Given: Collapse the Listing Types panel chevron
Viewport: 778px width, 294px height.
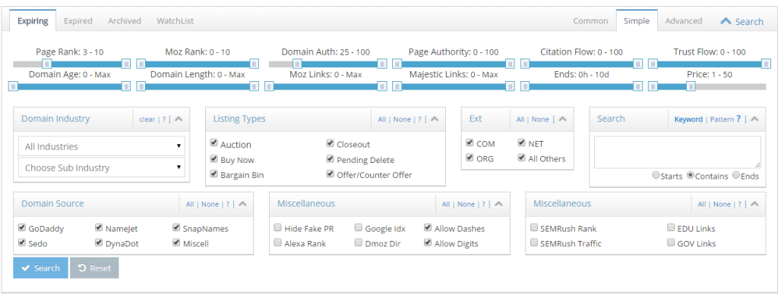Looking at the screenshot, I should click(435, 119).
